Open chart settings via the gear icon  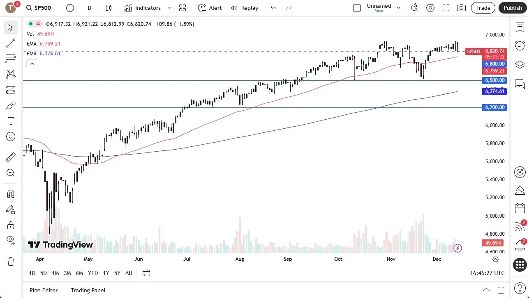point(430,7)
